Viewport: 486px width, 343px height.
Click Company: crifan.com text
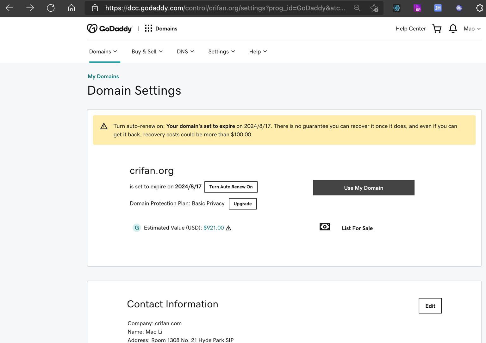[154, 323]
